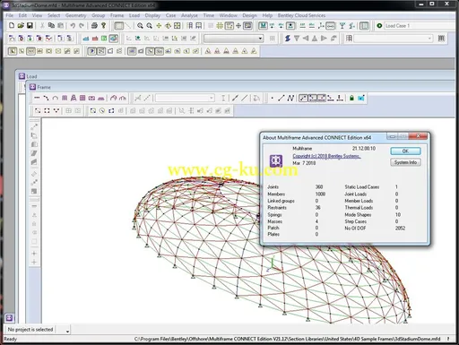
Task: Toggle the grid display button
Action: click(x=220, y=26)
